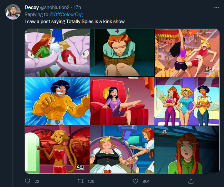Open the muscular yellow suit character image
Screen dimensions: 224x187
[57, 101]
